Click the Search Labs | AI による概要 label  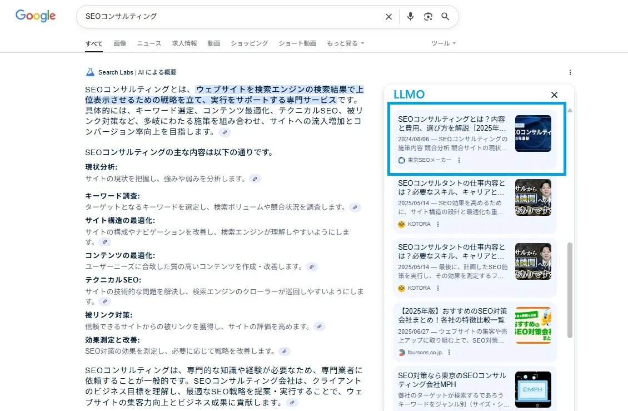tap(137, 72)
